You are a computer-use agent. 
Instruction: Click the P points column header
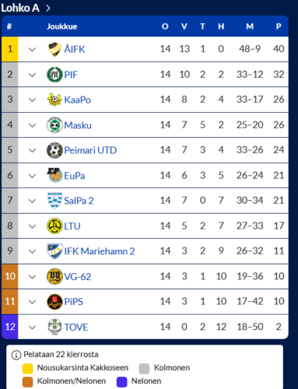(x=279, y=26)
